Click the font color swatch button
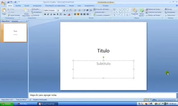 click(x=69, y=14)
